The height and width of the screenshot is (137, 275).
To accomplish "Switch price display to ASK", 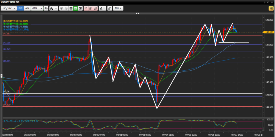I will click(x=27, y=8).
